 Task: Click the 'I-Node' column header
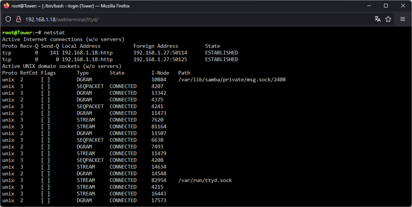click(160, 73)
